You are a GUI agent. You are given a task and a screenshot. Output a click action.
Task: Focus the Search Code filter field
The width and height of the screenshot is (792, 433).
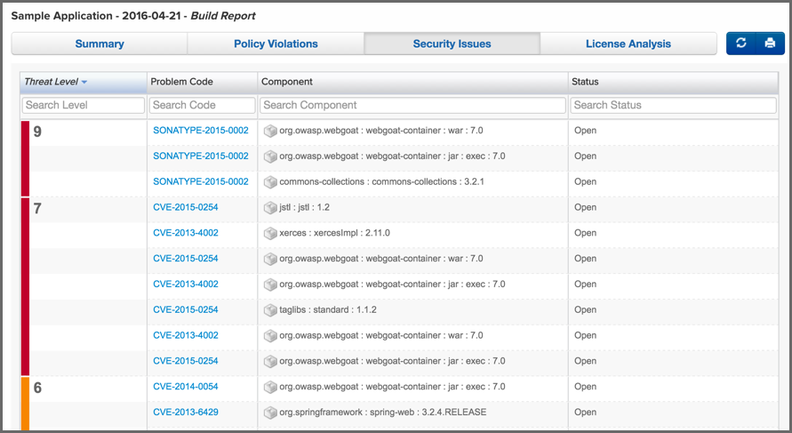click(202, 105)
